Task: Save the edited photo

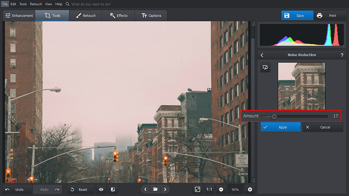Action: tap(298, 16)
